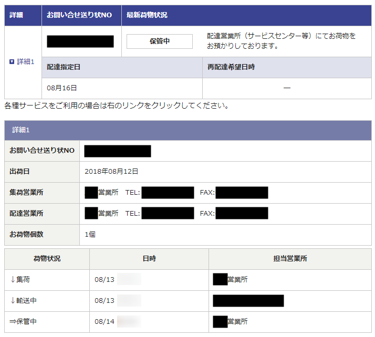Click the 1個 parcel count value

tap(90, 235)
